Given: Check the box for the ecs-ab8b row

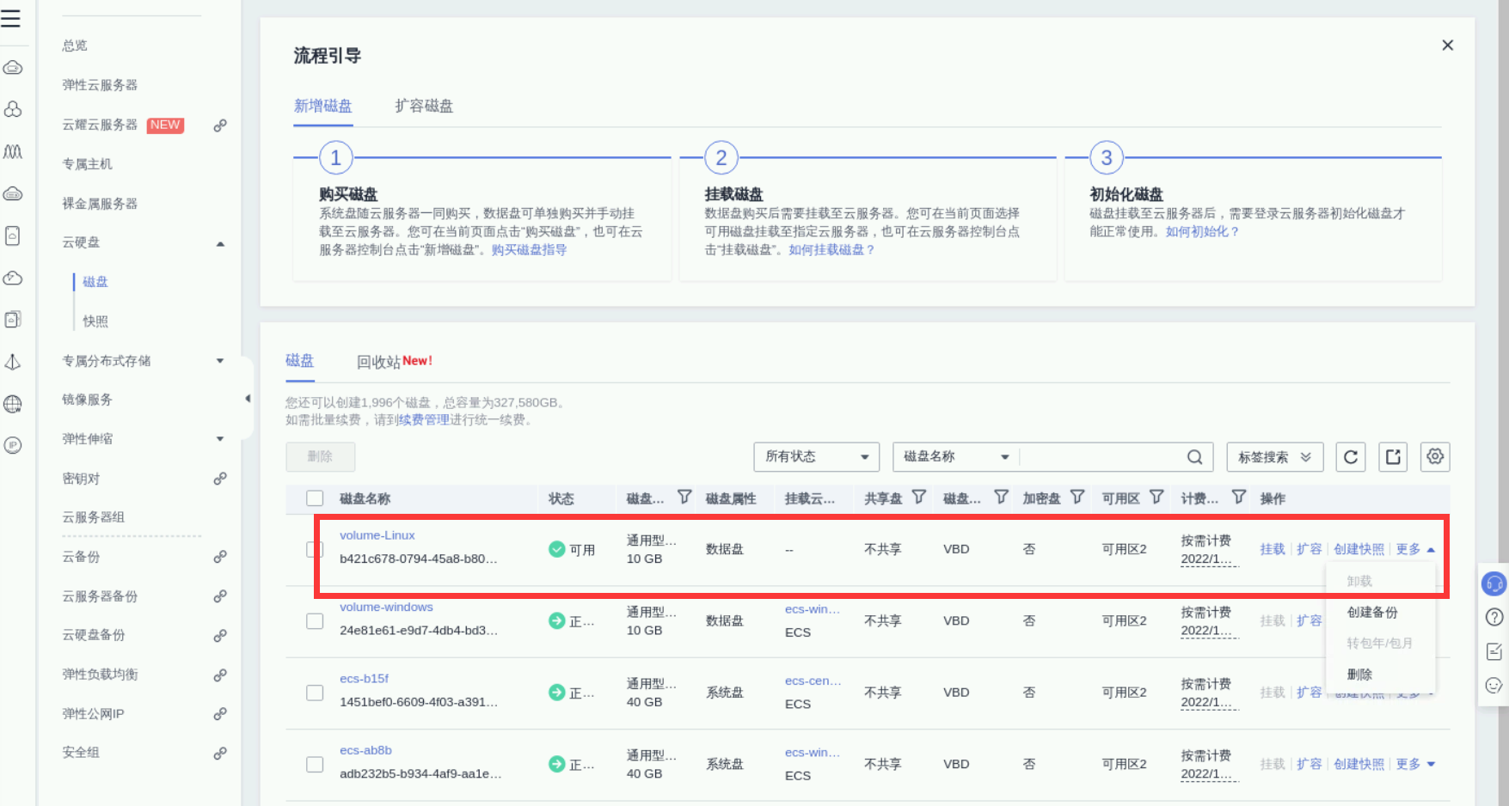Looking at the screenshot, I should click(x=315, y=765).
